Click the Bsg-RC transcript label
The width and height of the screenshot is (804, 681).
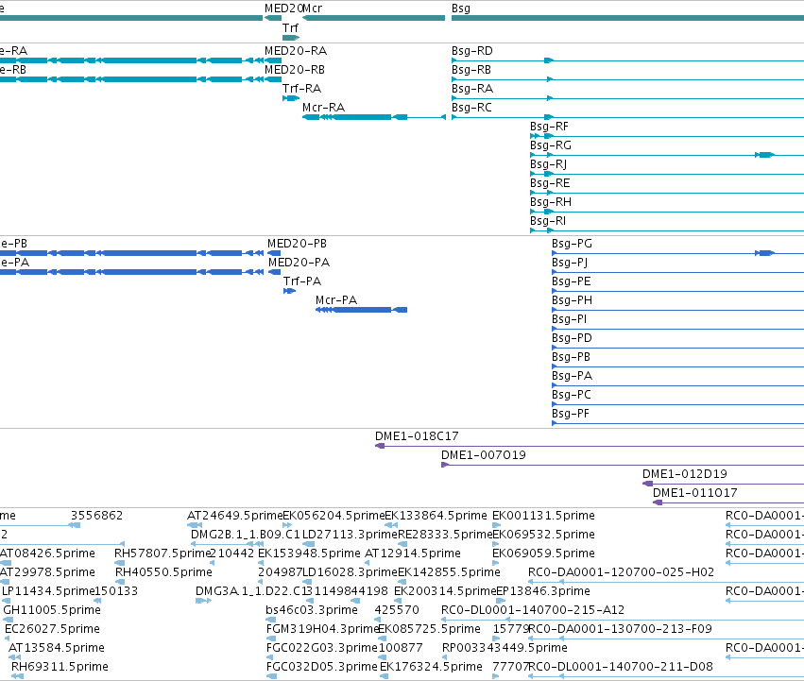coord(471,108)
